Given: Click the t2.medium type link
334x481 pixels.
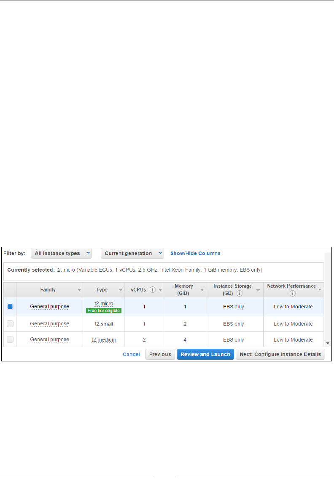Looking at the screenshot, I should 104,339.
